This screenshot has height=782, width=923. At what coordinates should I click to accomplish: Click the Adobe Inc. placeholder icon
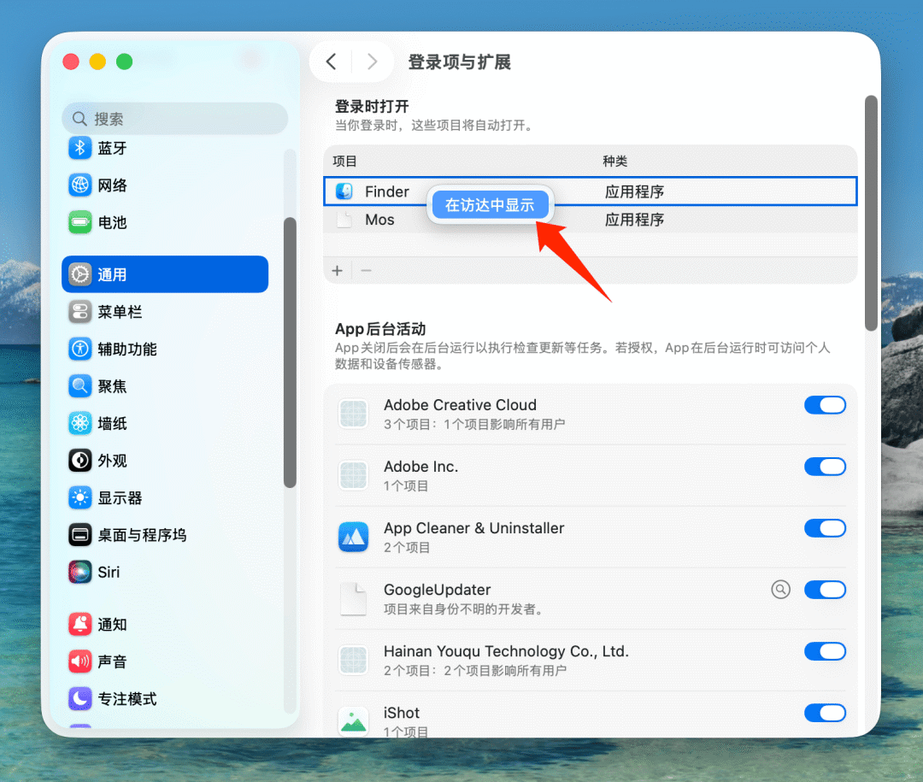353,475
